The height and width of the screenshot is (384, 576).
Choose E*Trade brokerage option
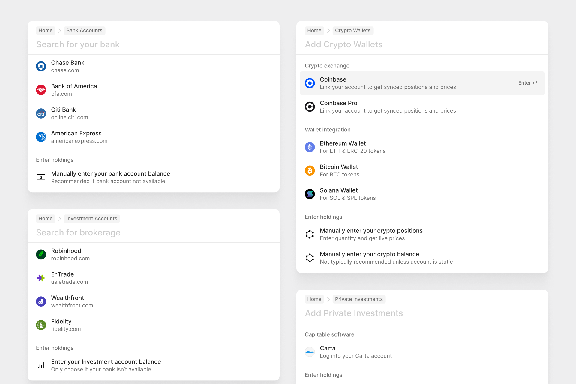pyautogui.click(x=154, y=278)
